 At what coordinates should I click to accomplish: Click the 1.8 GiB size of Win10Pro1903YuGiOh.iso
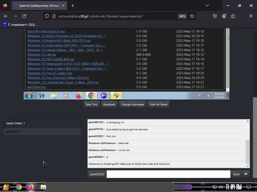142,31
